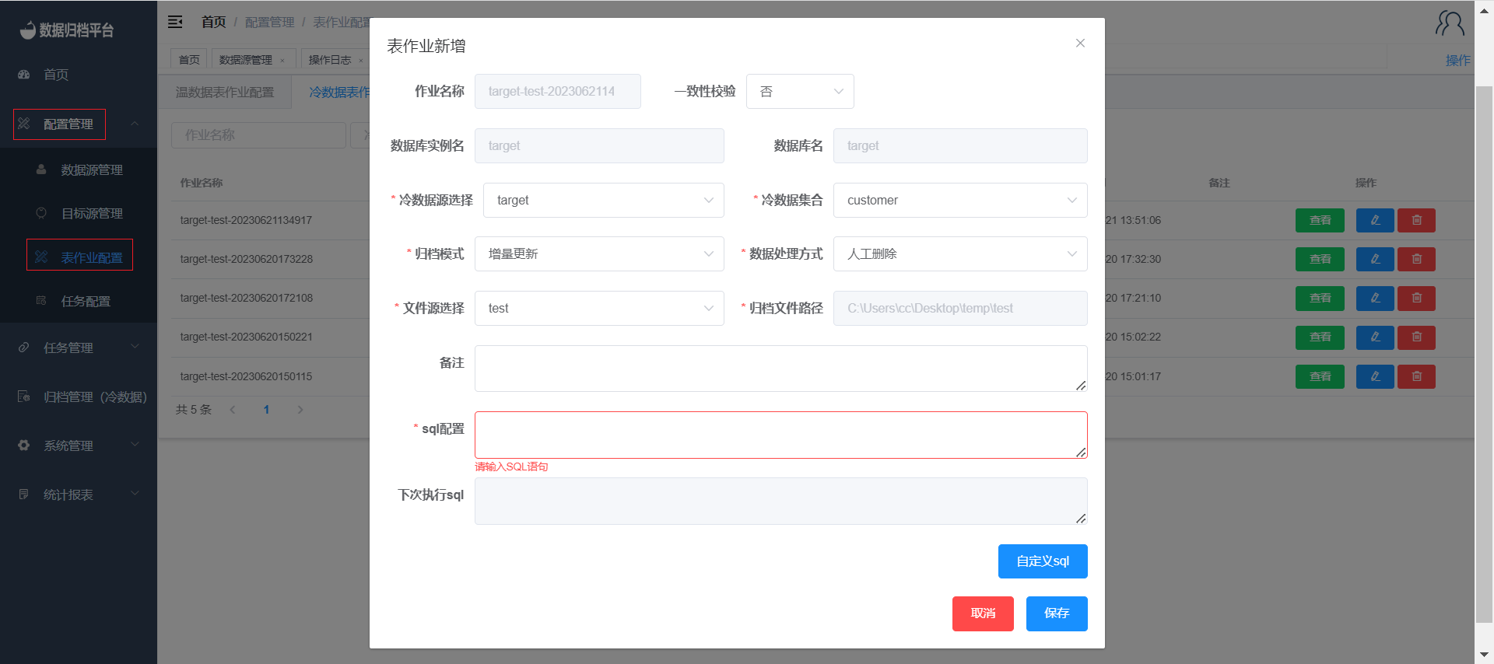Screen dimensions: 1494x664
Task: Click the 任务管理 link icon
Action: coord(24,348)
